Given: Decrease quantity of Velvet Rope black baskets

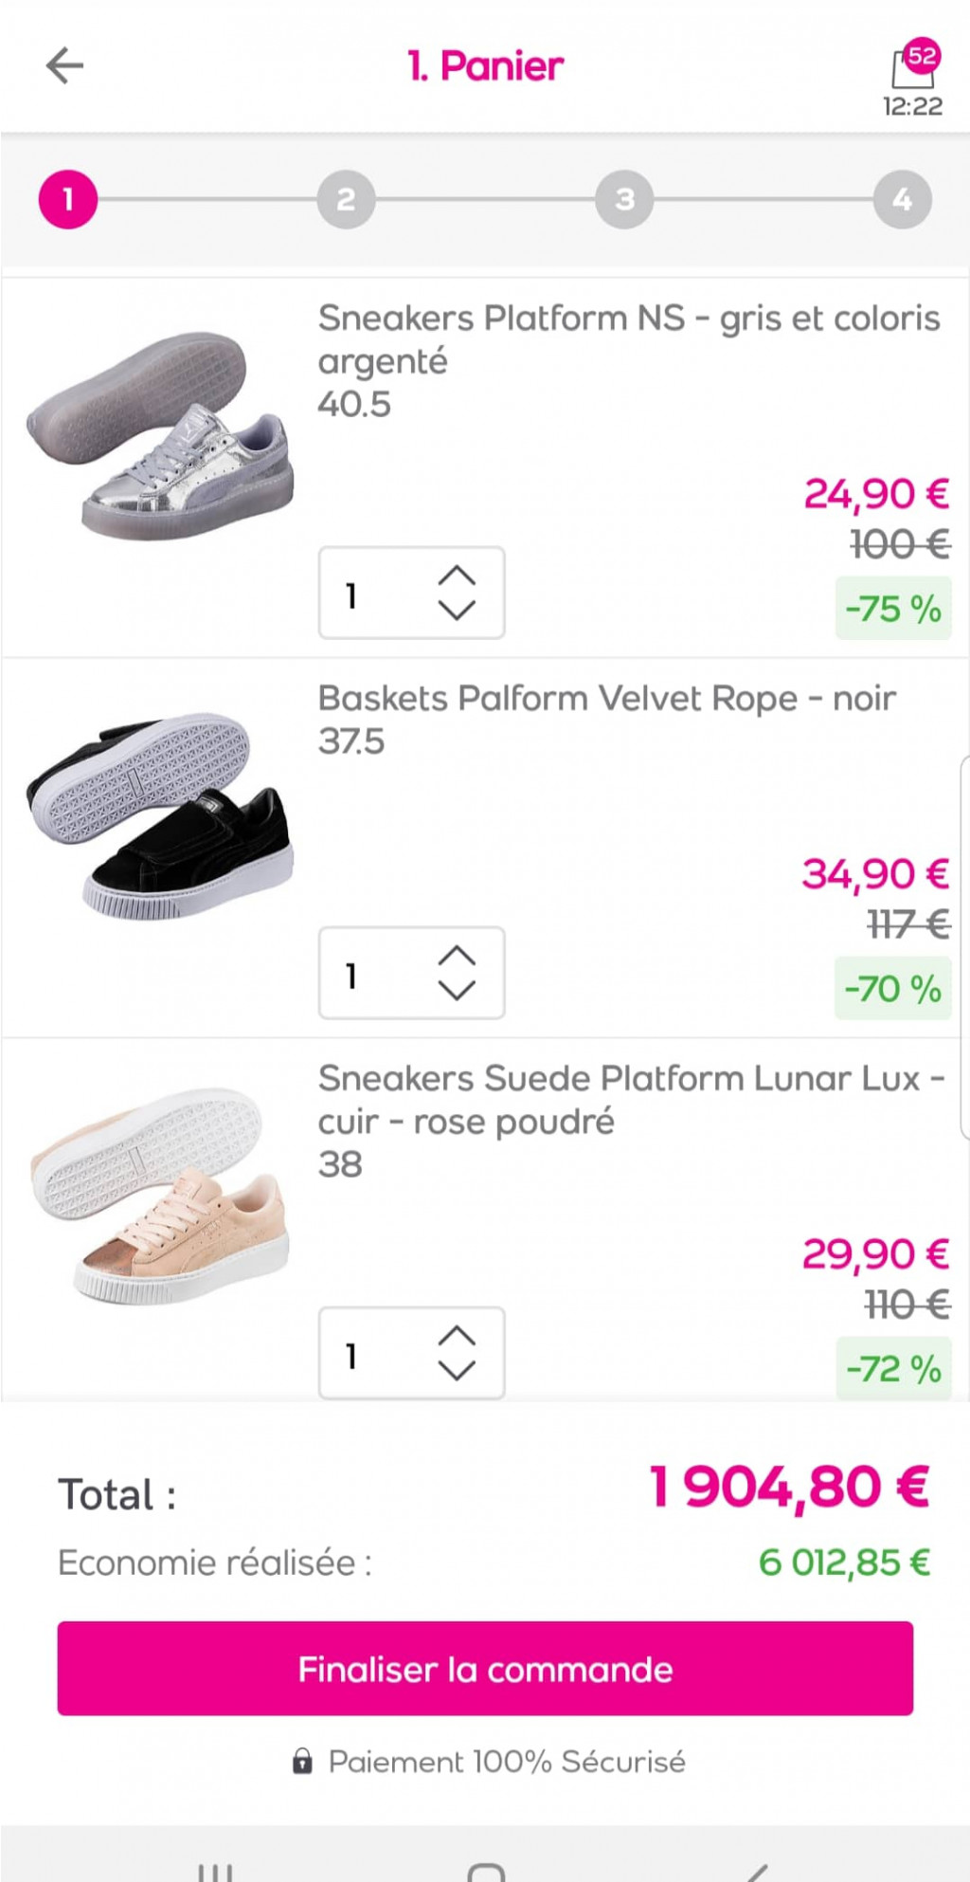Looking at the screenshot, I should [x=457, y=991].
